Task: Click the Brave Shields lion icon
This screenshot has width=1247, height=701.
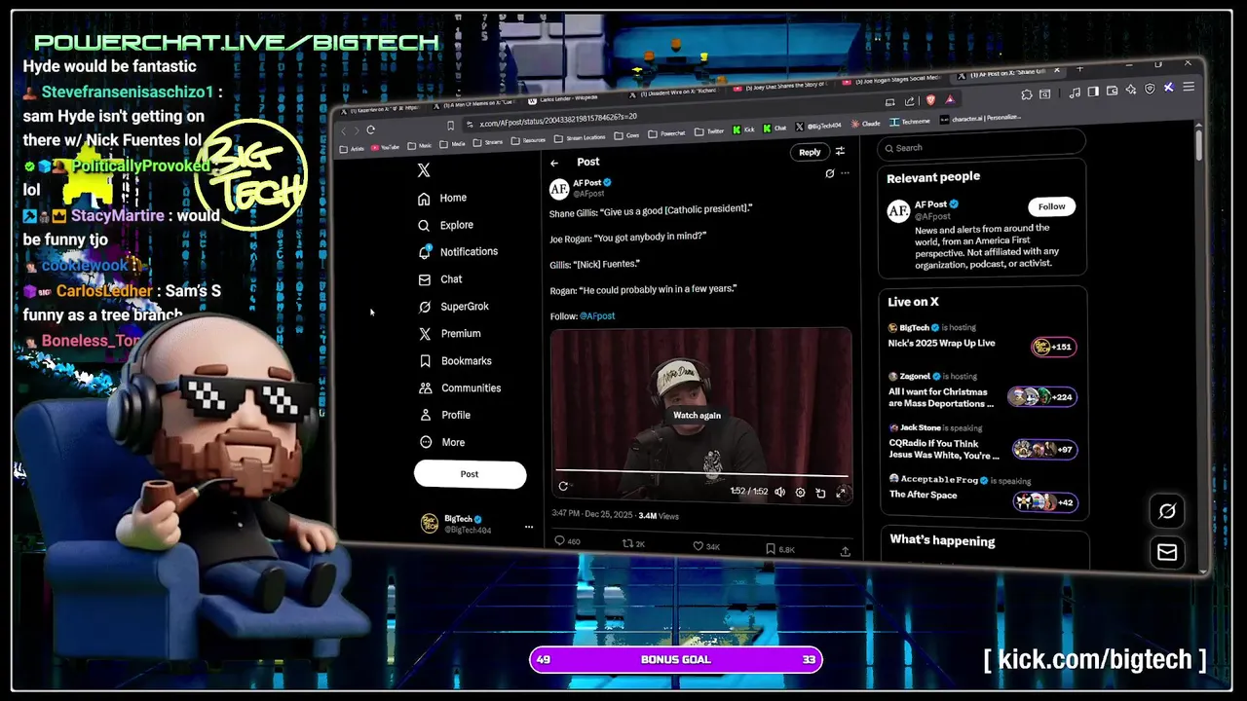Action: click(930, 99)
